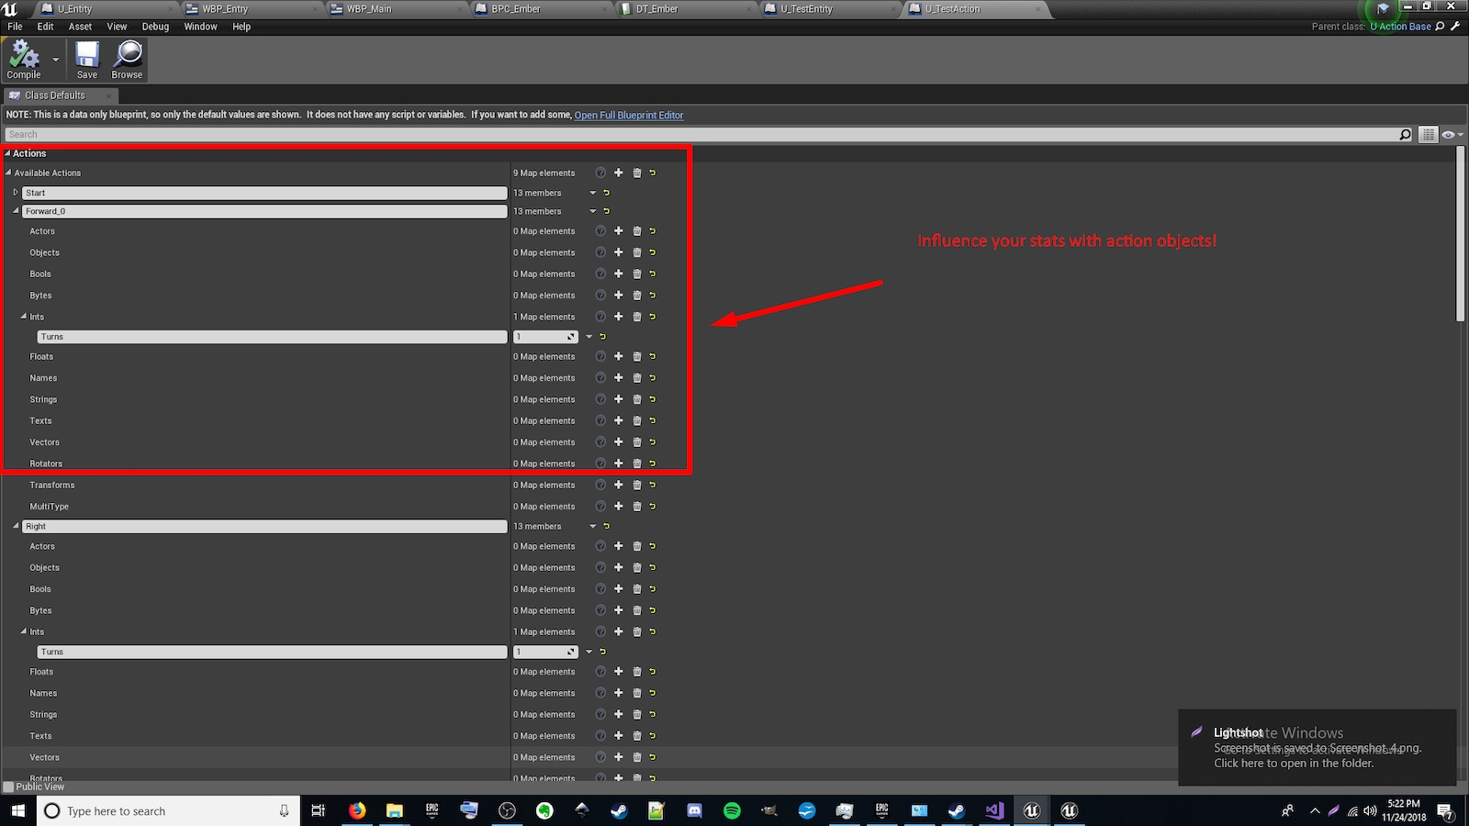
Task: Collapse the Ints category under Forward_0
Action: click(x=23, y=316)
